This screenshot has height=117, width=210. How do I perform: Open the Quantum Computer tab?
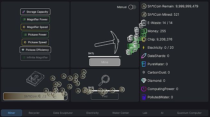[189, 113]
